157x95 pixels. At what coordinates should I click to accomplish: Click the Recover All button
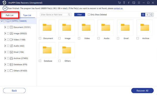tap(142, 91)
